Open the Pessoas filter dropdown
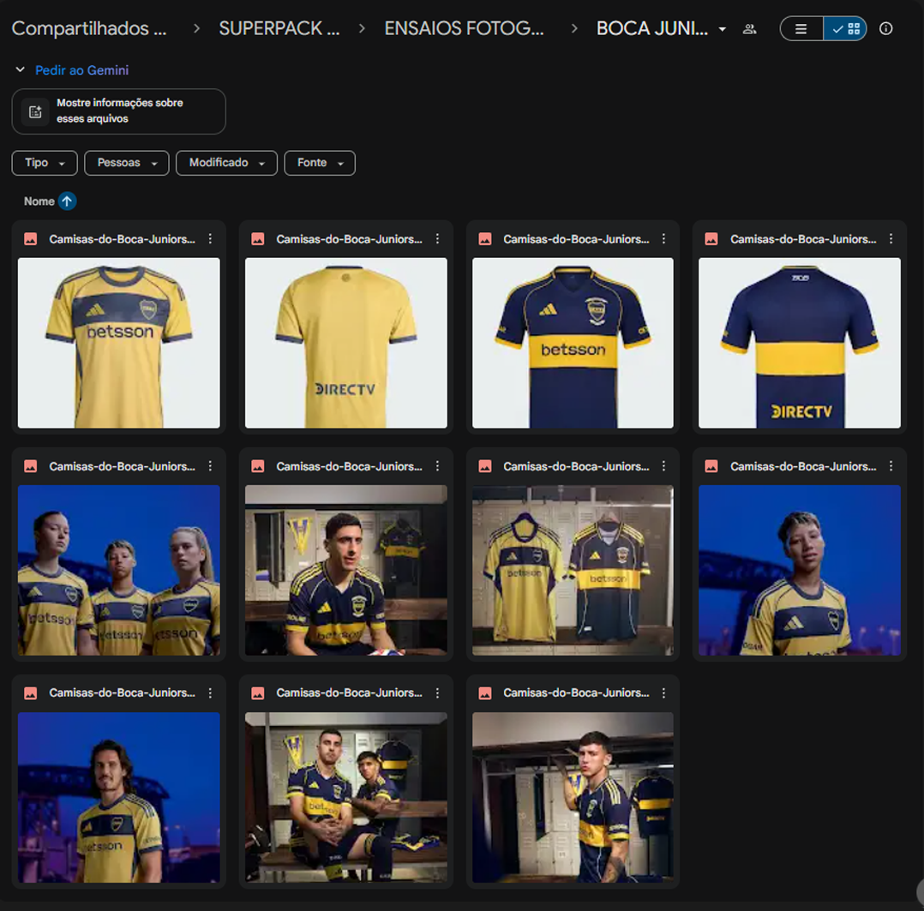Viewport: 924px width, 911px height. tap(127, 163)
